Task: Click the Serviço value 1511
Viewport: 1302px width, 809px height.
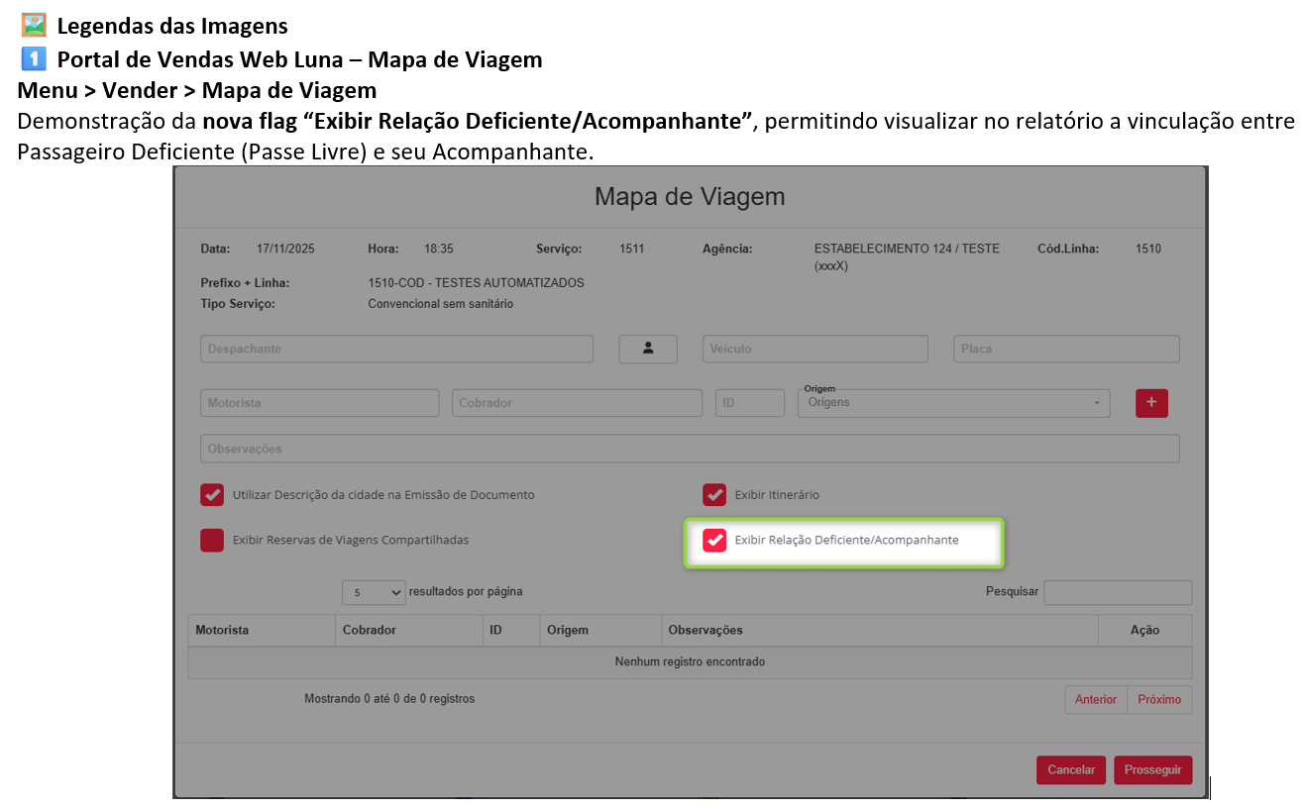Action: [632, 250]
